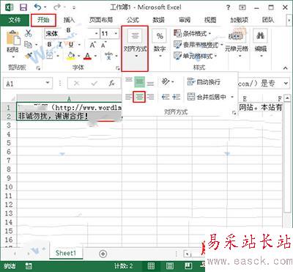Decrease font size with small A

[103, 45]
